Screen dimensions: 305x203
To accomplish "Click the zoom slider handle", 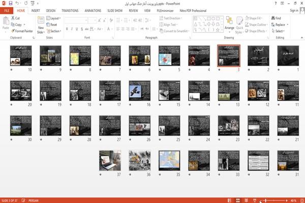I will [266, 200].
